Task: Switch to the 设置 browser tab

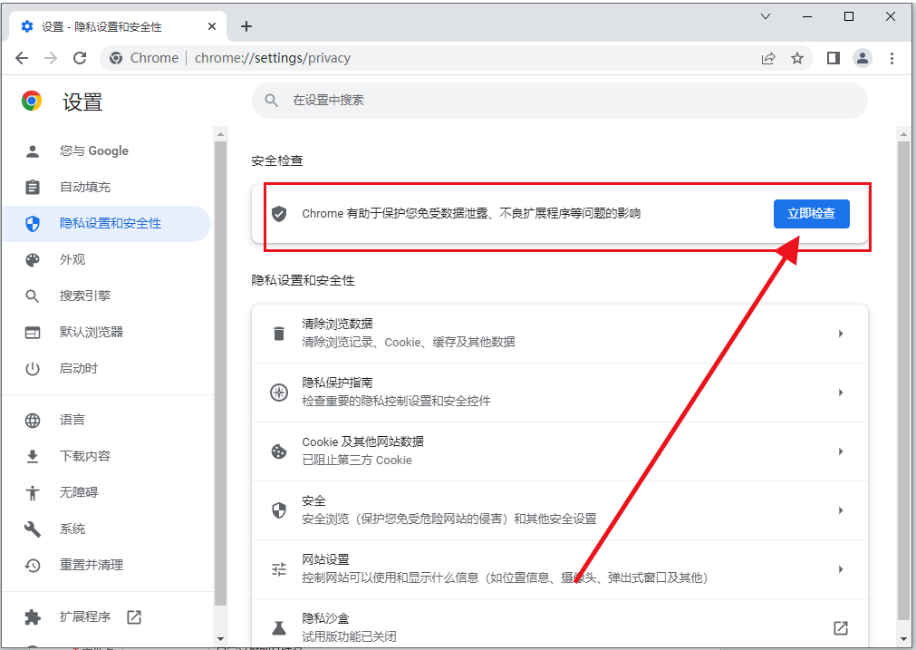Action: pos(109,26)
